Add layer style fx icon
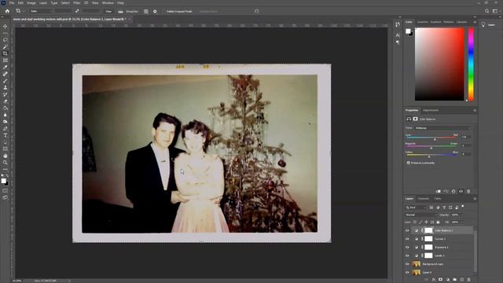 pos(433,280)
